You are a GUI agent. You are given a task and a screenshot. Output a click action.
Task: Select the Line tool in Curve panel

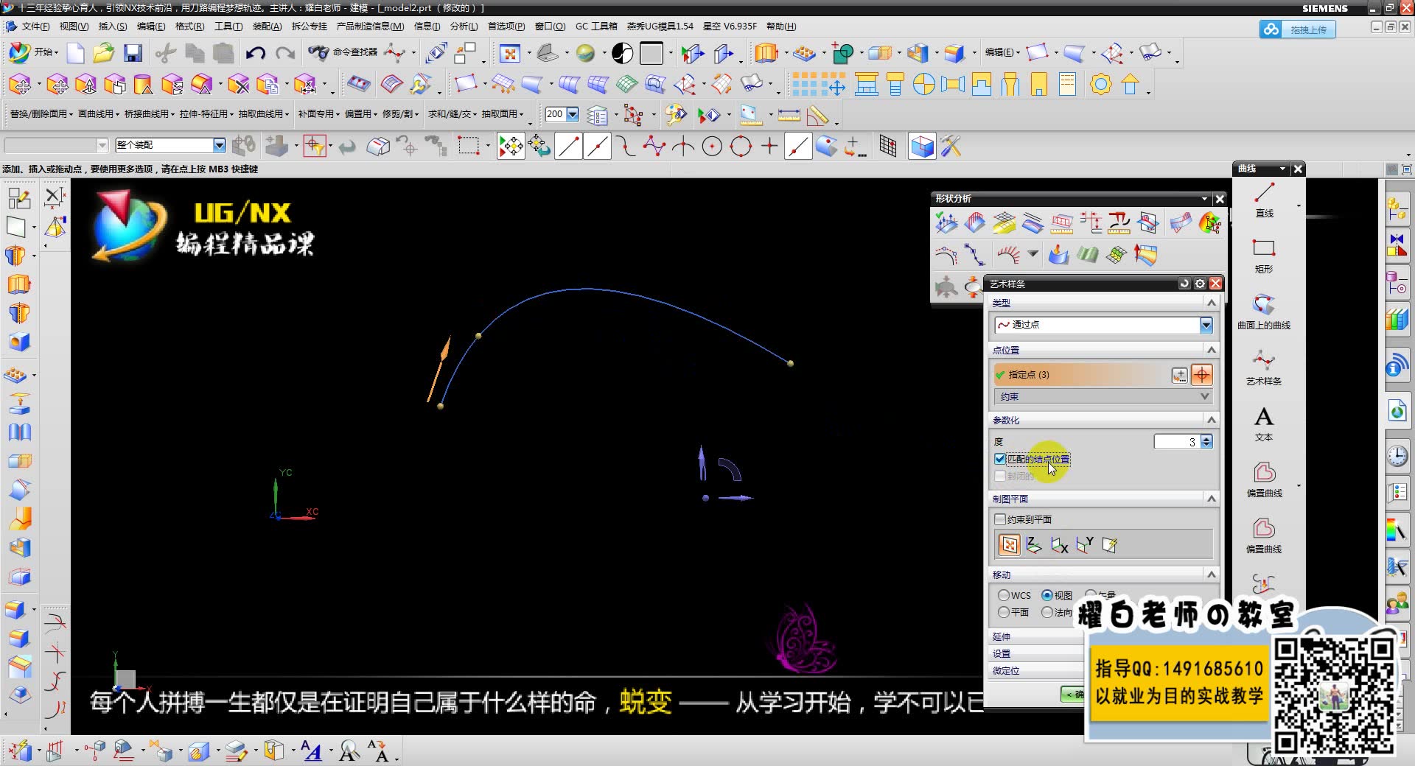coord(1264,200)
